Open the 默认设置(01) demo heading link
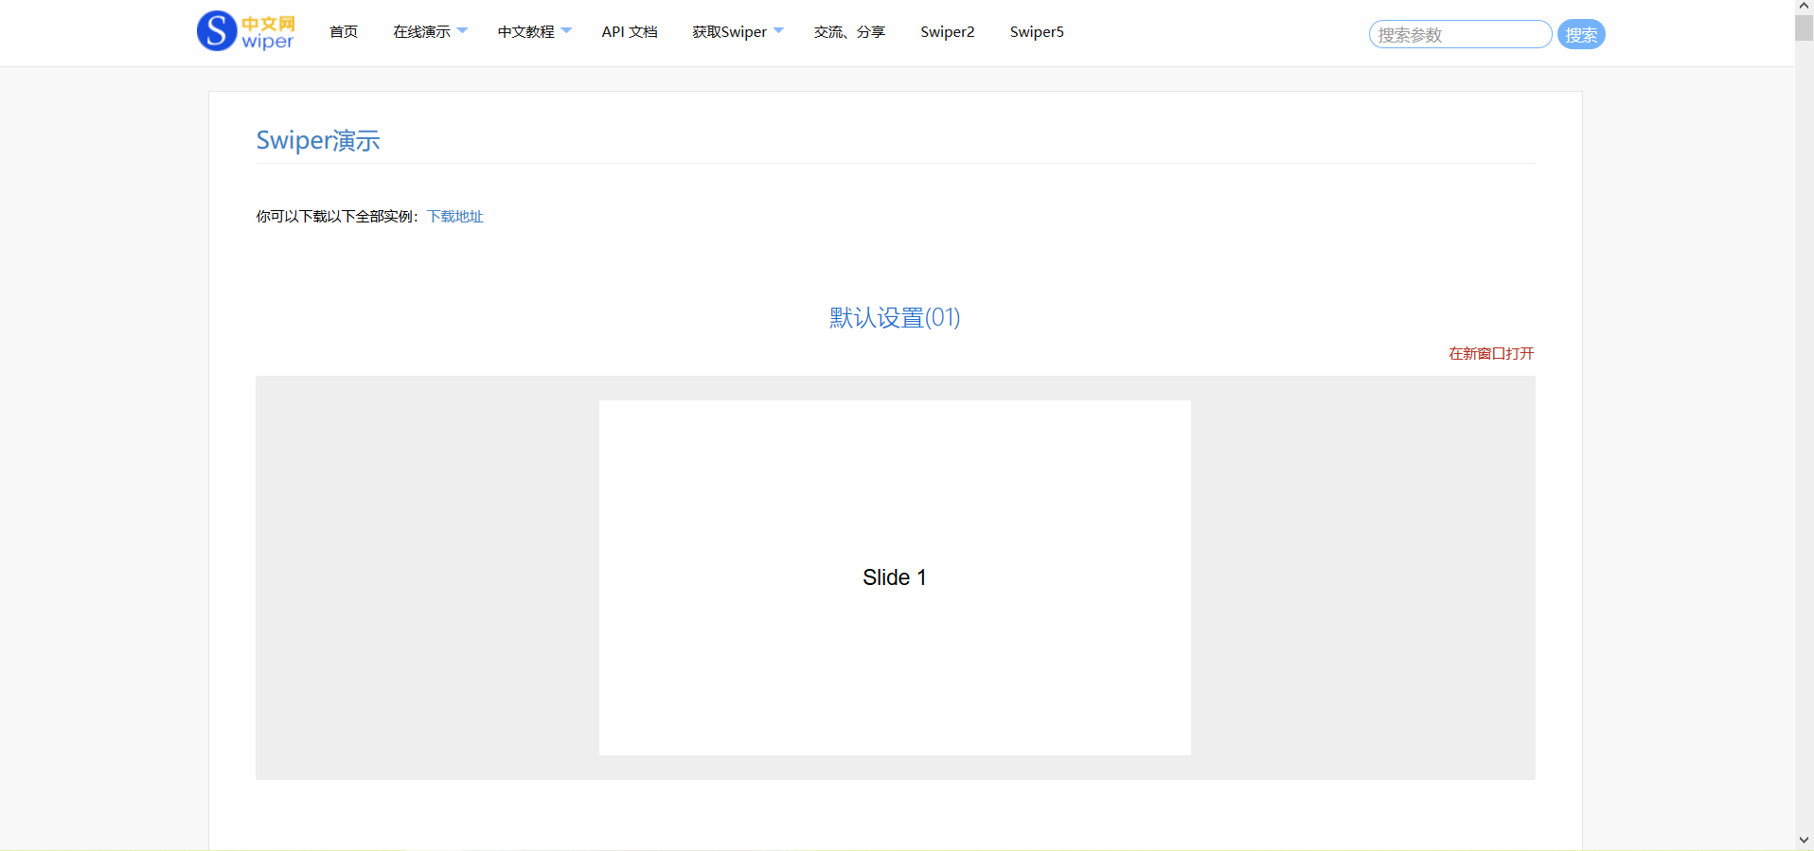This screenshot has width=1814, height=851. point(895,317)
